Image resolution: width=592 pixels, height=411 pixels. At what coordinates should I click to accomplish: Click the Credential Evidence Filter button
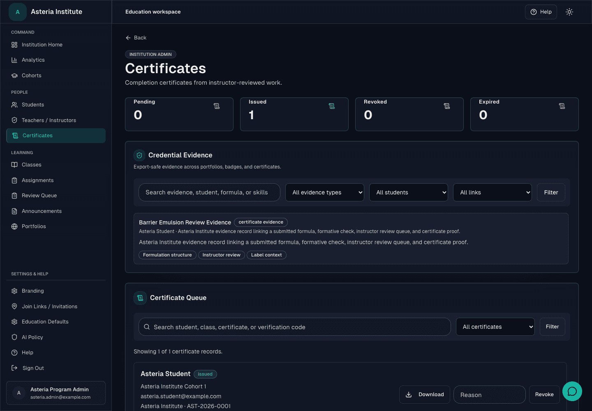tap(551, 192)
